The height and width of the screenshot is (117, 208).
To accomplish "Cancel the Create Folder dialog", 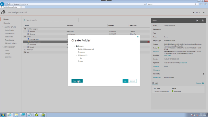I will coord(132,81).
